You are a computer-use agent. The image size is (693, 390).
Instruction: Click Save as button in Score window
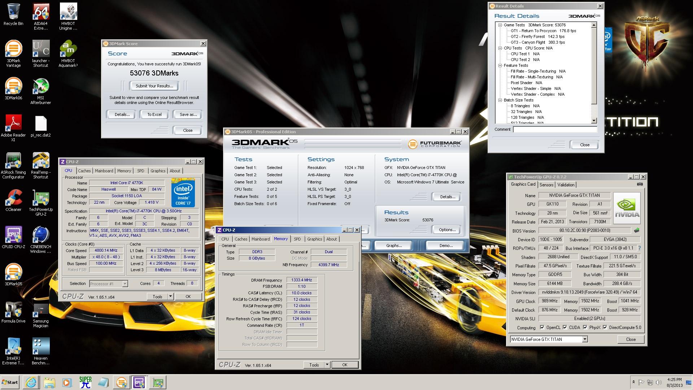[x=188, y=114]
